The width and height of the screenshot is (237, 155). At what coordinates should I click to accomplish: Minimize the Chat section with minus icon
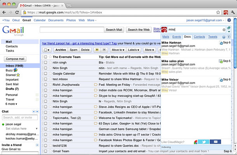37,112
